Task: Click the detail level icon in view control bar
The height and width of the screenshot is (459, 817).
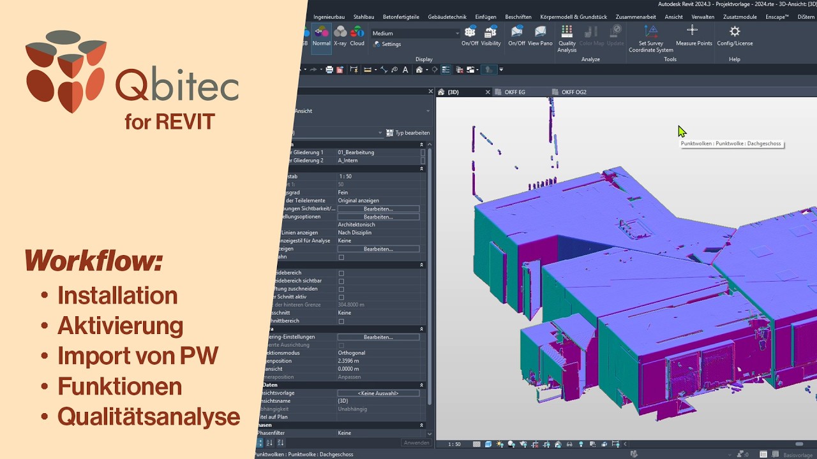Action: point(476,444)
